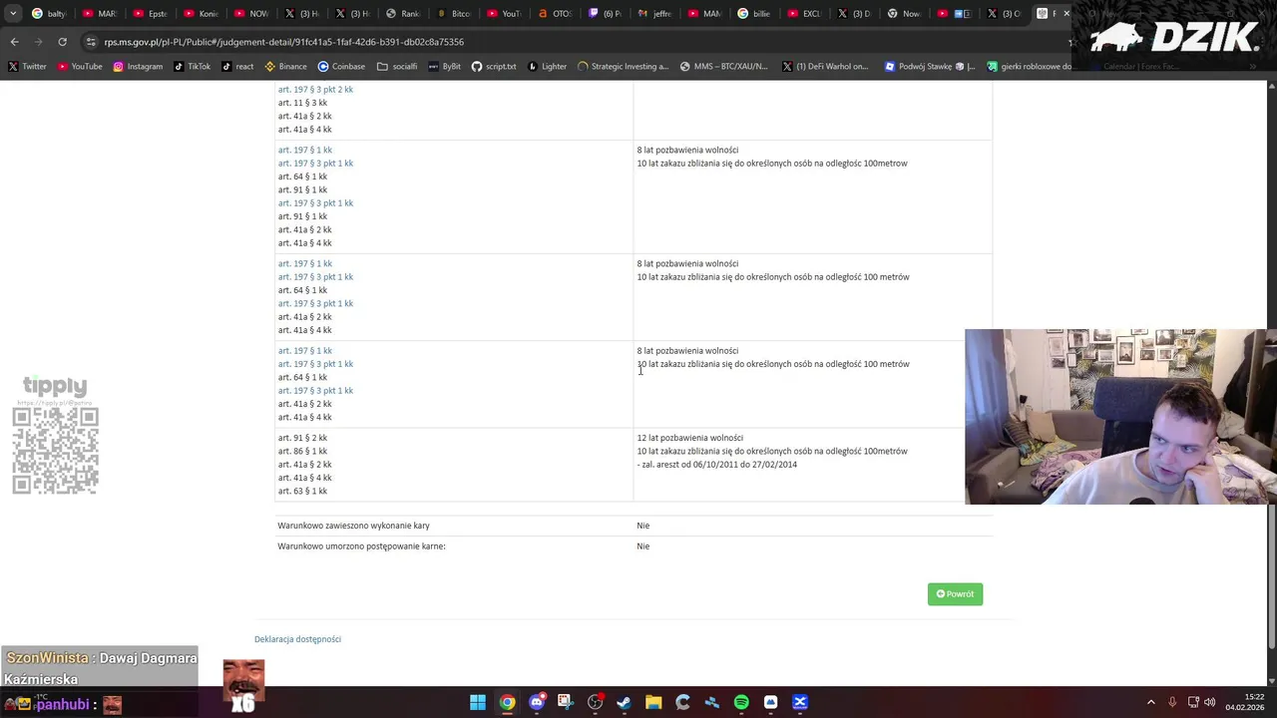
Task: Open Discord from the taskbar
Action: coord(537,702)
